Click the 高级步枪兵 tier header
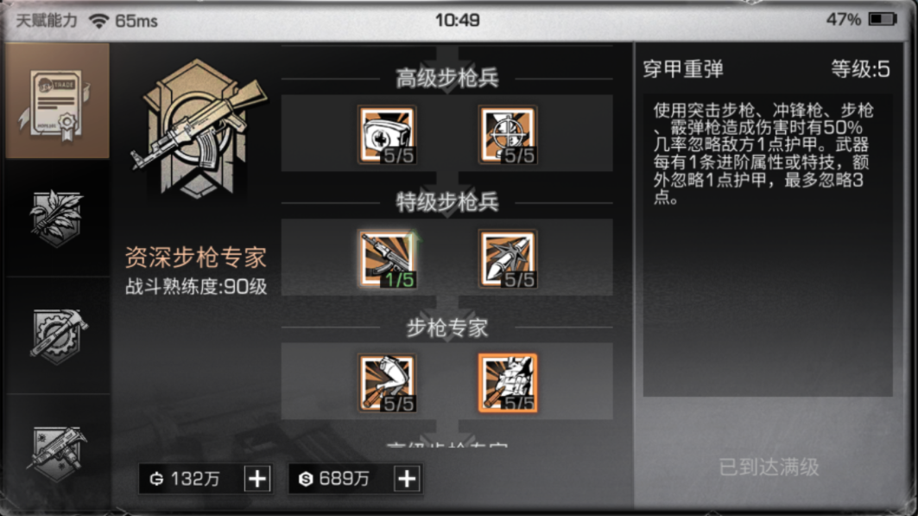The height and width of the screenshot is (516, 918). (x=447, y=78)
